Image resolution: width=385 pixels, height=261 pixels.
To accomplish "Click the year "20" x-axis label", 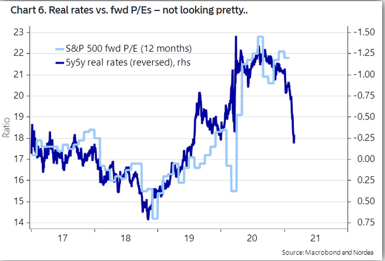I will click(253, 238).
